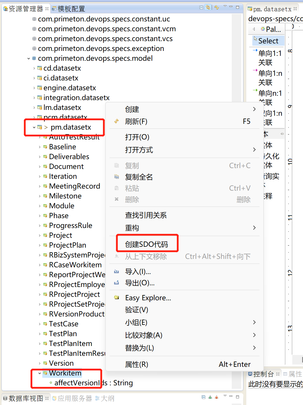Toggle Link with Editor in explorer toolbar

pos(208,8)
